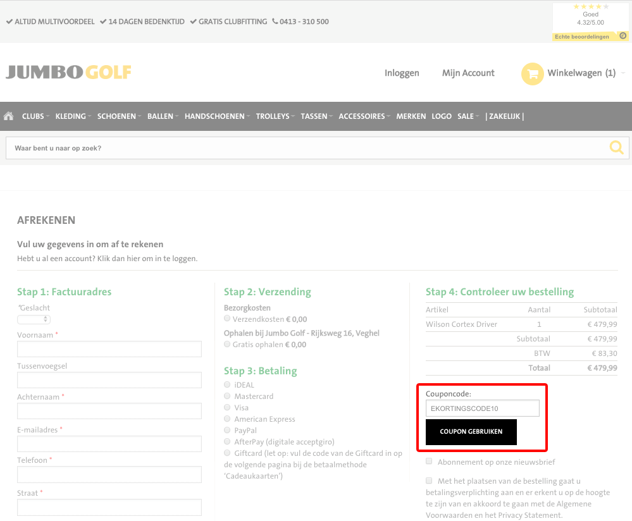Select Gratis ophalen € 0,00 option
The height and width of the screenshot is (521, 632).
point(227,344)
